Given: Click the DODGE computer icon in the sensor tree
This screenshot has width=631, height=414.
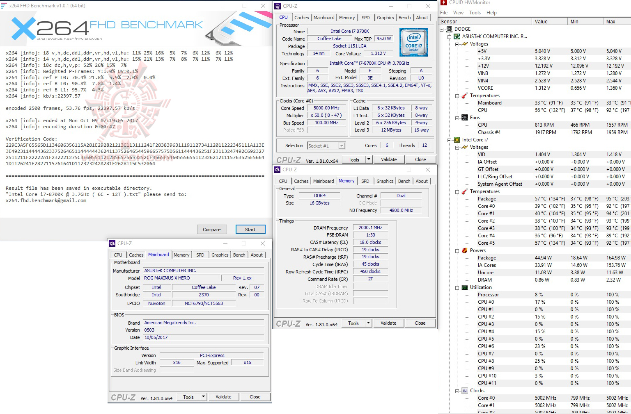Looking at the screenshot, I should tap(449, 29).
